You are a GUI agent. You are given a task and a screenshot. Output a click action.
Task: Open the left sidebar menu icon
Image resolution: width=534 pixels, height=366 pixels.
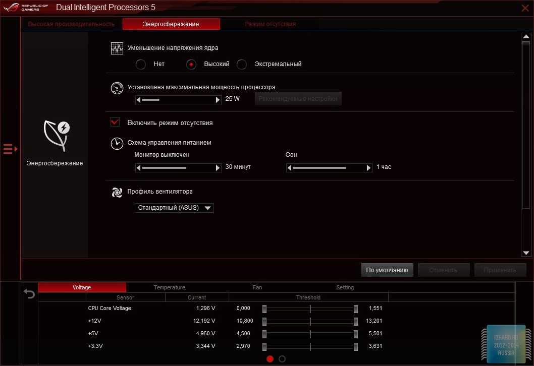click(10, 149)
